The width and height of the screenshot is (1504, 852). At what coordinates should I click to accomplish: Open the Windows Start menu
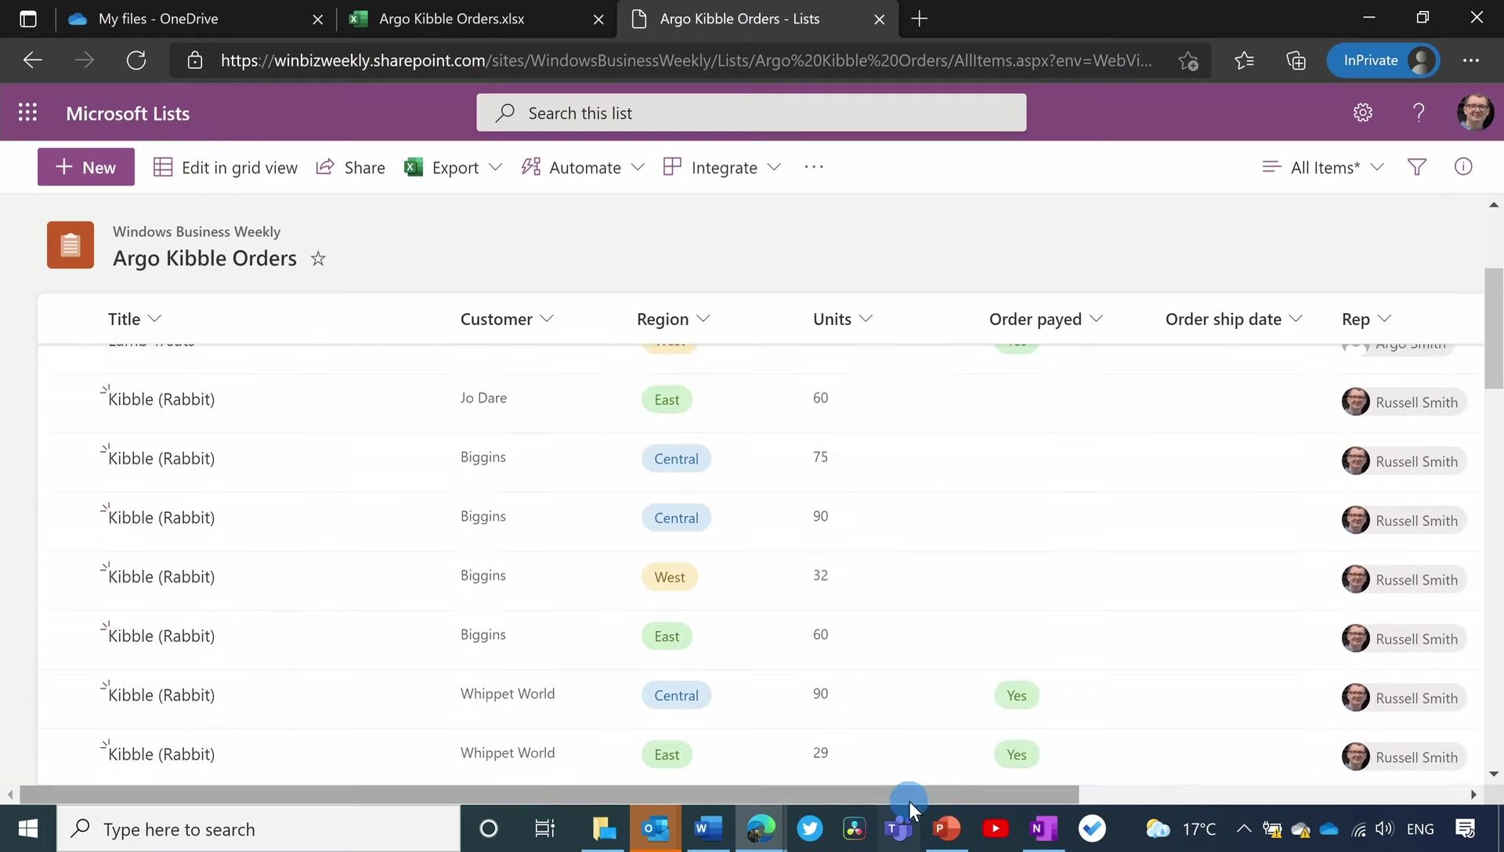[x=28, y=829]
